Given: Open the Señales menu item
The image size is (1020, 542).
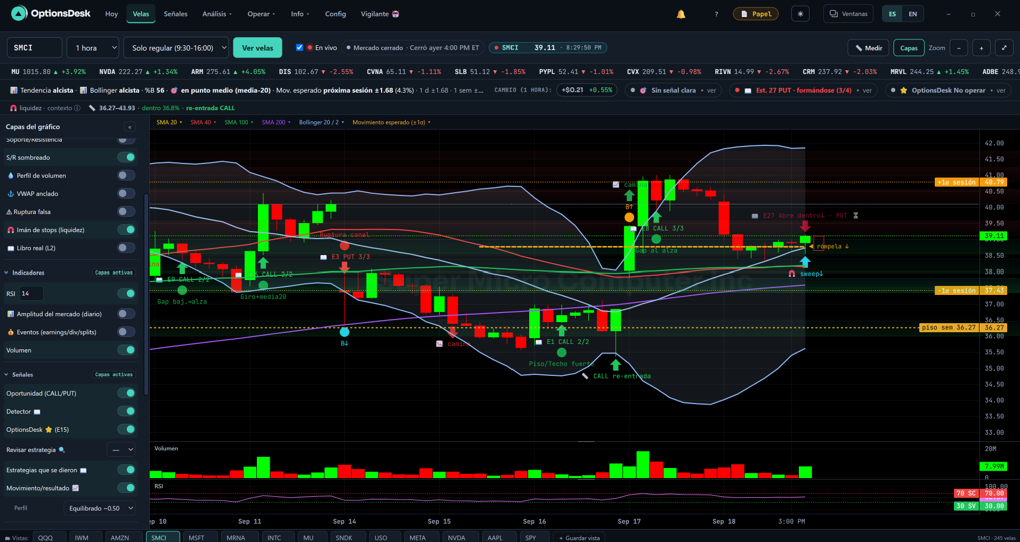Looking at the screenshot, I should (175, 14).
